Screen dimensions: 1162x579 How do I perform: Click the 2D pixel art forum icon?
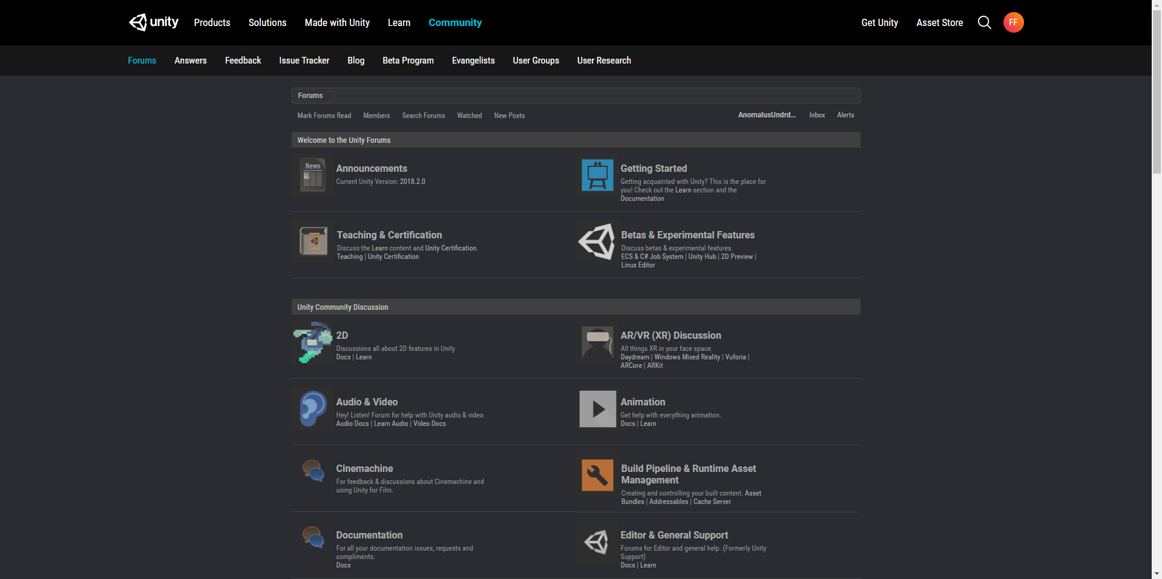313,342
